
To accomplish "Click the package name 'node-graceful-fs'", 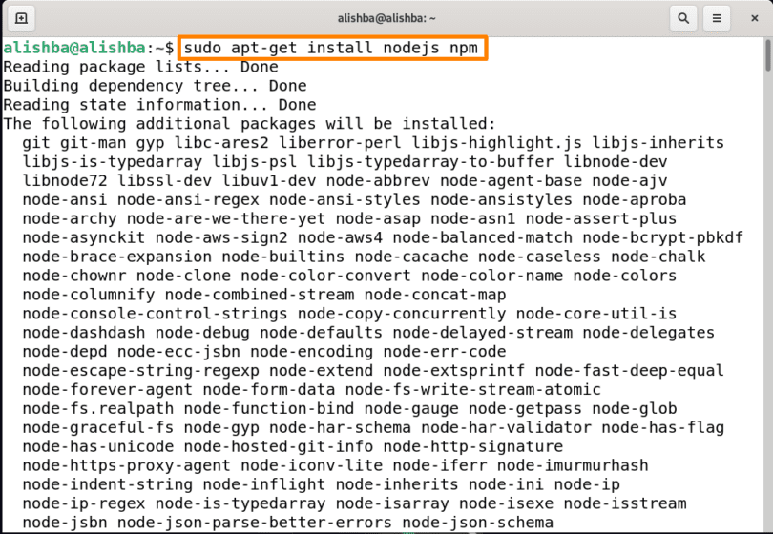I will [98, 427].
